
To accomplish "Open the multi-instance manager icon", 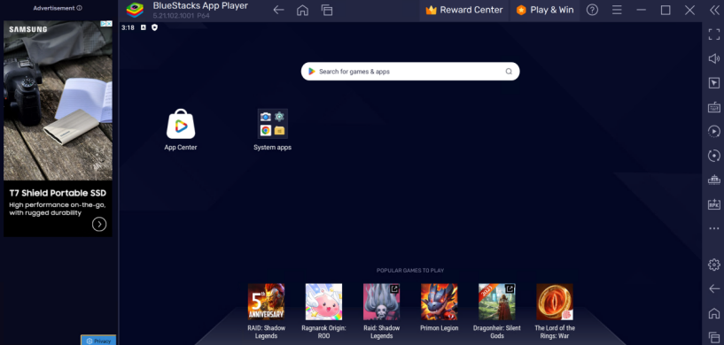I will pyautogui.click(x=714, y=180).
